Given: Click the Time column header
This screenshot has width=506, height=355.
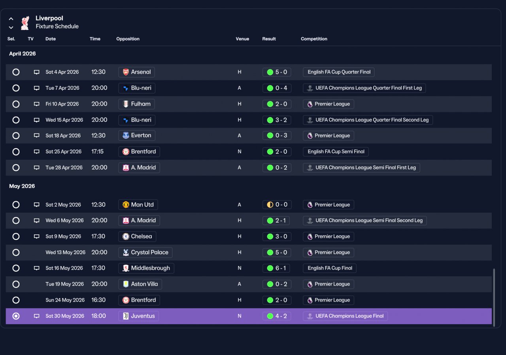Looking at the screenshot, I should [95, 39].
